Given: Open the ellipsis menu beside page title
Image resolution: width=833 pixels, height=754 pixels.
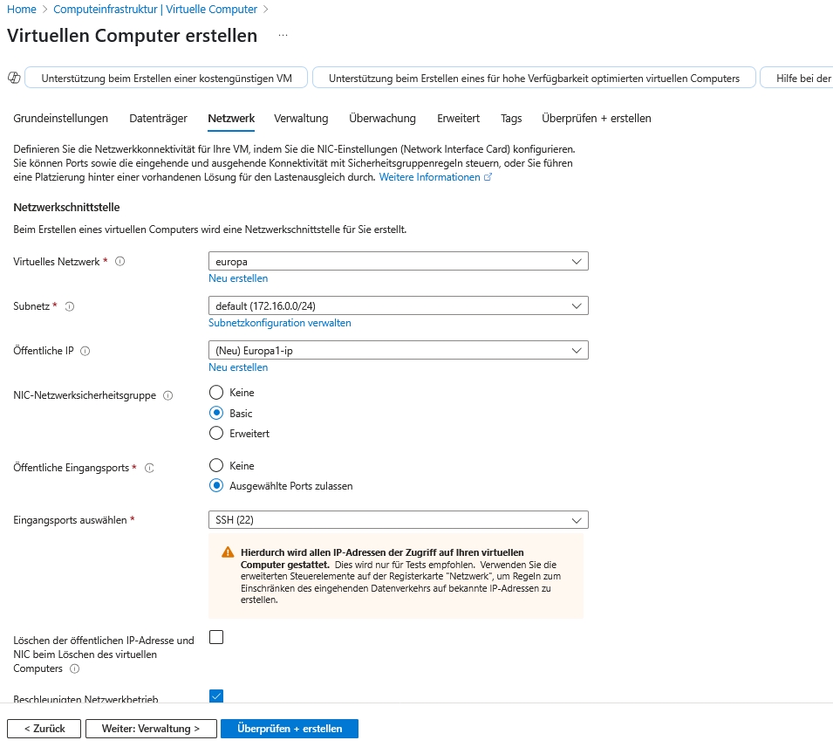Looking at the screenshot, I should coord(283,36).
